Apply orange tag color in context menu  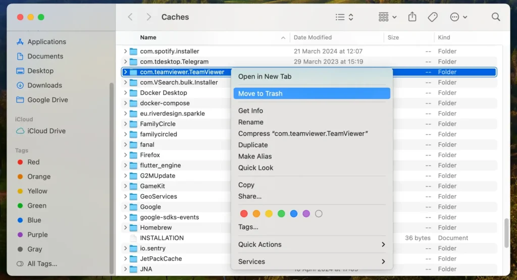click(x=256, y=214)
